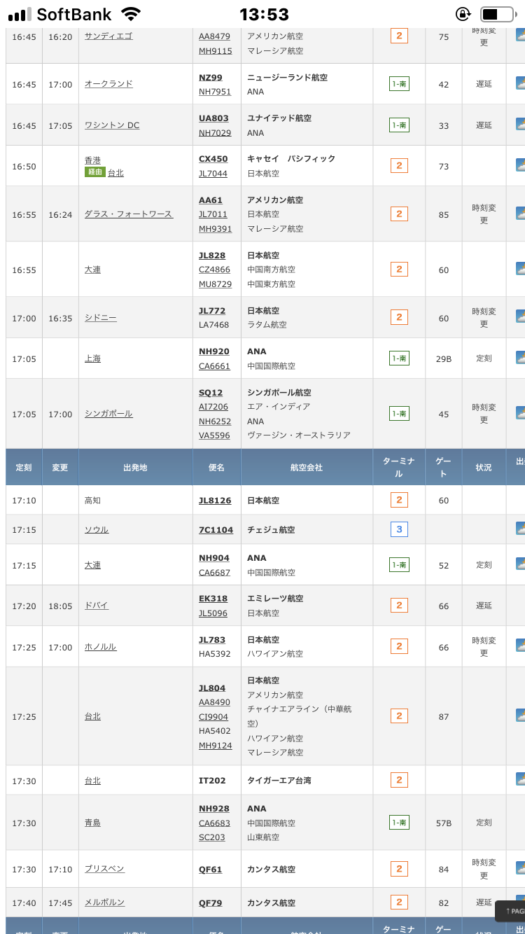Open flight number CX450 link
The height and width of the screenshot is (934, 525).
pyautogui.click(x=213, y=159)
